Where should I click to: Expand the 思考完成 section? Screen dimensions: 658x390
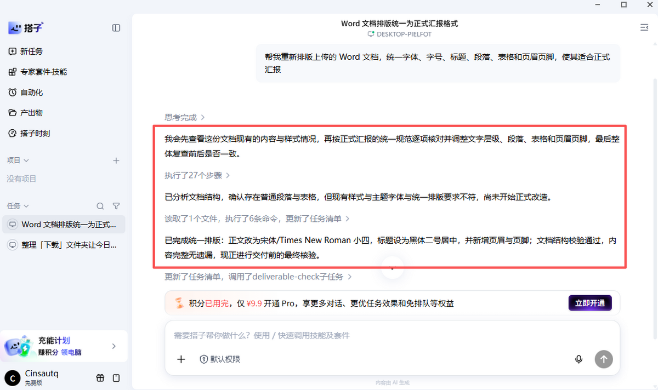(185, 117)
